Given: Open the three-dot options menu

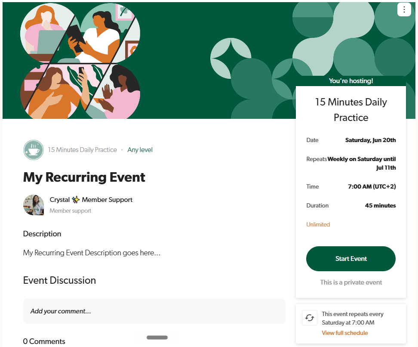Looking at the screenshot, I should point(404,9).
